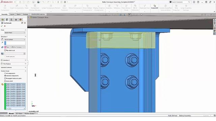Expand the Selected Contours section

point(26,68)
